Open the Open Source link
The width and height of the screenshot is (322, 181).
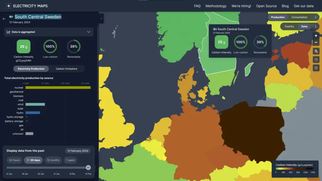[x=266, y=6]
